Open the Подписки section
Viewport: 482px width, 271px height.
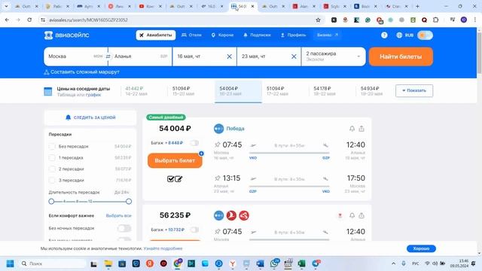258,35
